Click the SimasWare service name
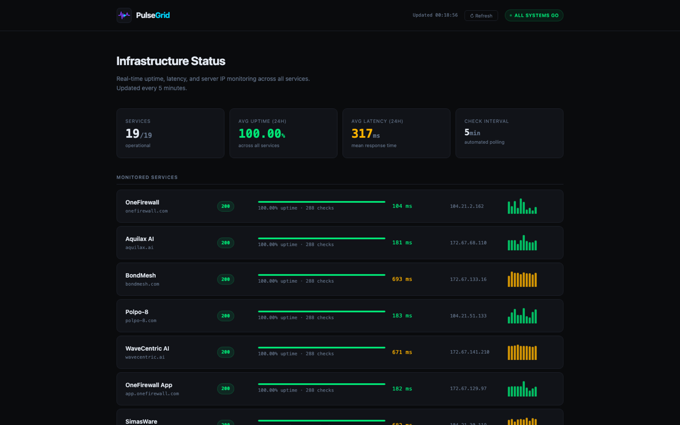The height and width of the screenshot is (425, 680). [x=141, y=422]
